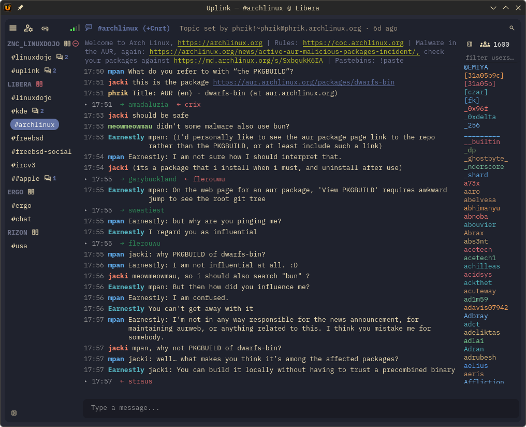Toggle the sidebar panel icon at bottom left
Image resolution: width=526 pixels, height=427 pixels.
click(14, 413)
